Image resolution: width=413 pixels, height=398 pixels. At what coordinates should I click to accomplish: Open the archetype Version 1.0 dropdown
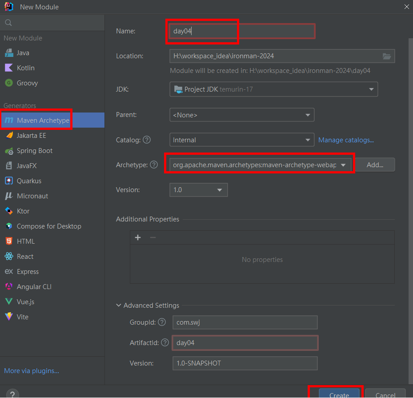pos(199,190)
